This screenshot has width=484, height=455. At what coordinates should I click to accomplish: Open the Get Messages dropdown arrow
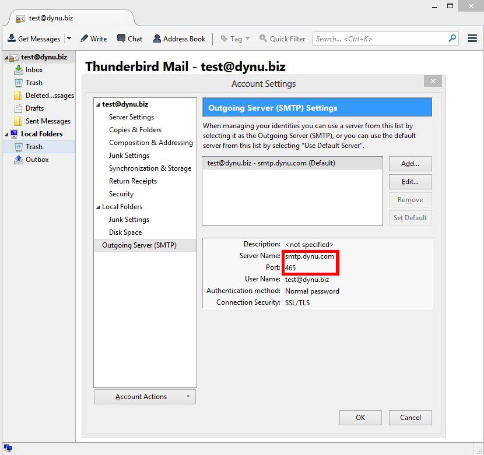coord(69,38)
